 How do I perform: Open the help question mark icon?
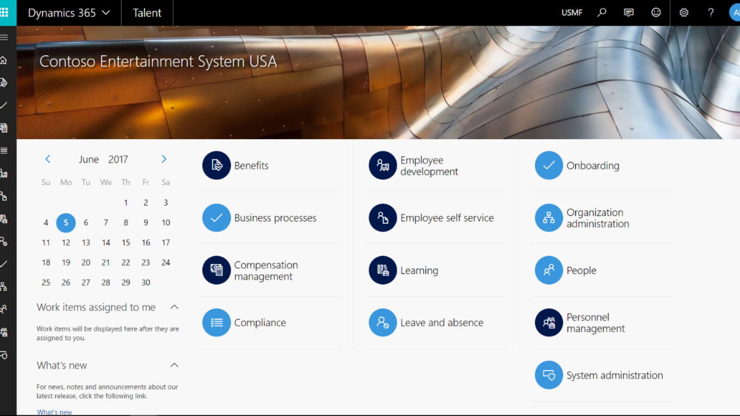711,13
